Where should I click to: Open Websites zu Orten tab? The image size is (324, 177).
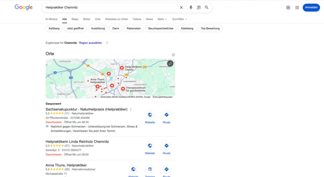116,19
